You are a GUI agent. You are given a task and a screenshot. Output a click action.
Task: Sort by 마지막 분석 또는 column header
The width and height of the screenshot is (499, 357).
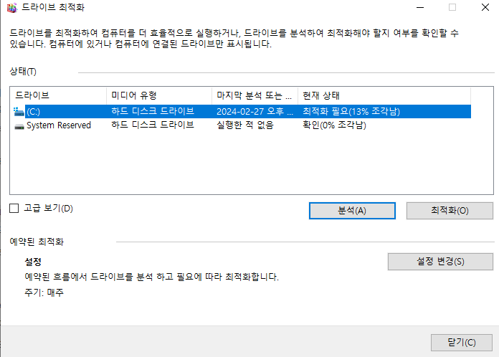point(255,95)
